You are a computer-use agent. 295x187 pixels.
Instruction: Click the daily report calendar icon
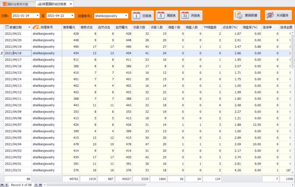coord(136,16)
